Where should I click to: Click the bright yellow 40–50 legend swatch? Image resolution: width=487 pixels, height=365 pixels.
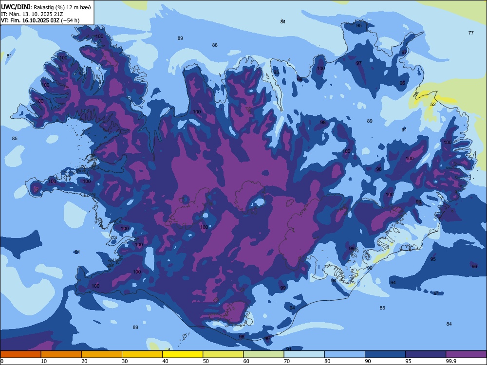coord(183,354)
